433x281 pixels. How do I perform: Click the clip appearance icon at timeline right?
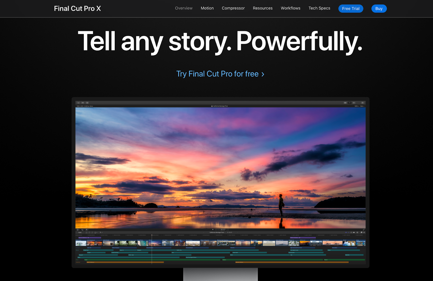[361, 233]
